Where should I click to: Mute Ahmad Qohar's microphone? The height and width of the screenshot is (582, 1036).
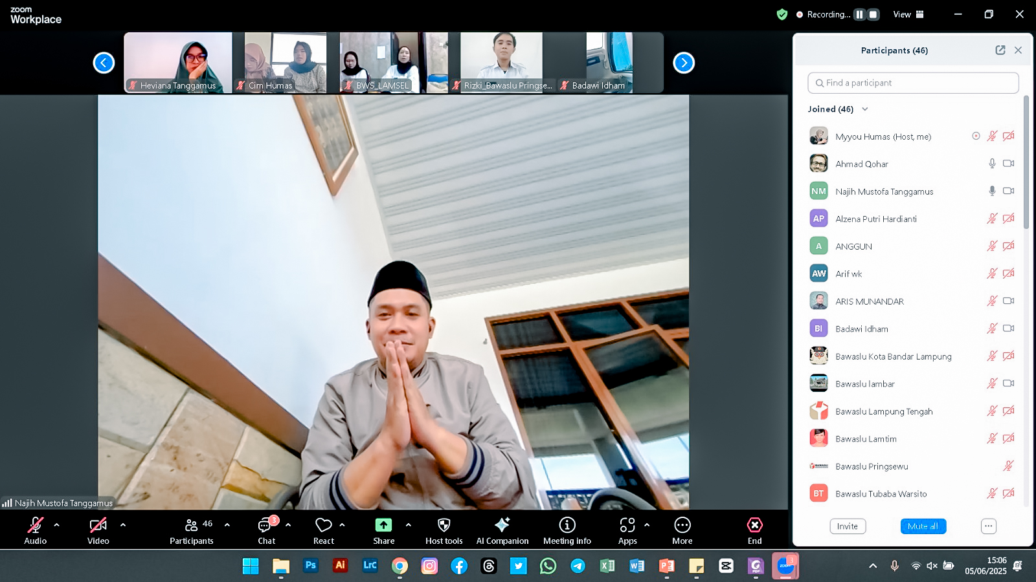point(992,164)
